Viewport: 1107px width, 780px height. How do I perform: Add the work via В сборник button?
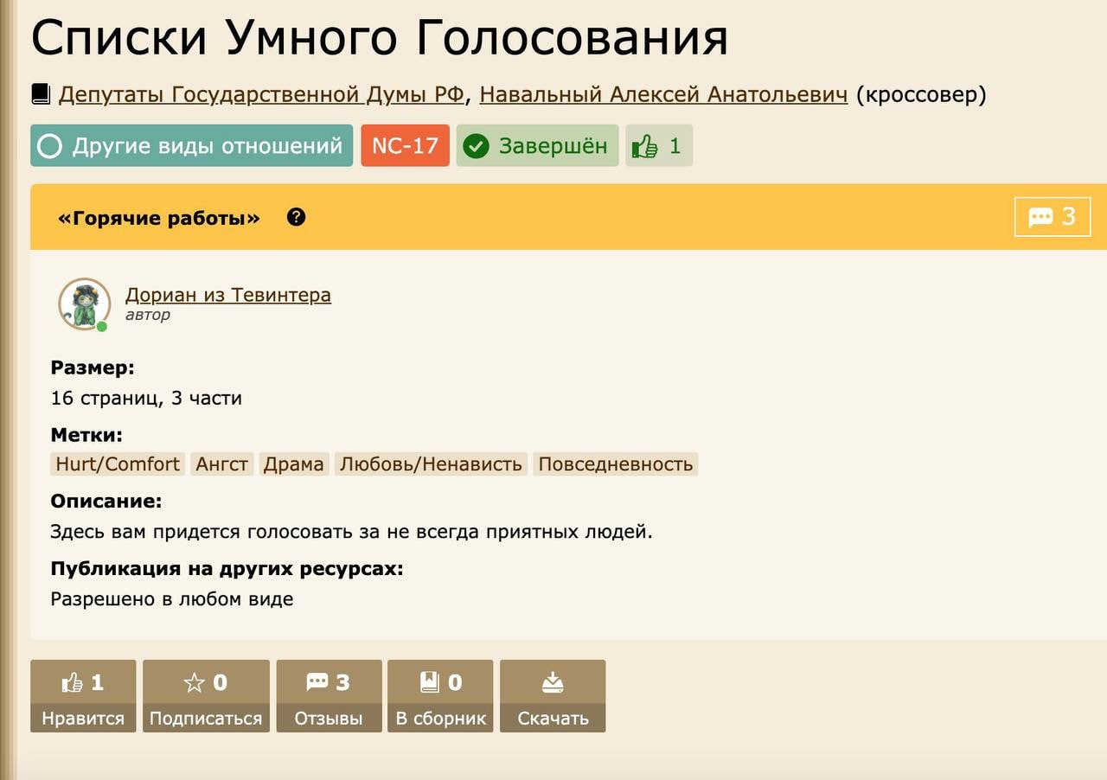pos(441,696)
